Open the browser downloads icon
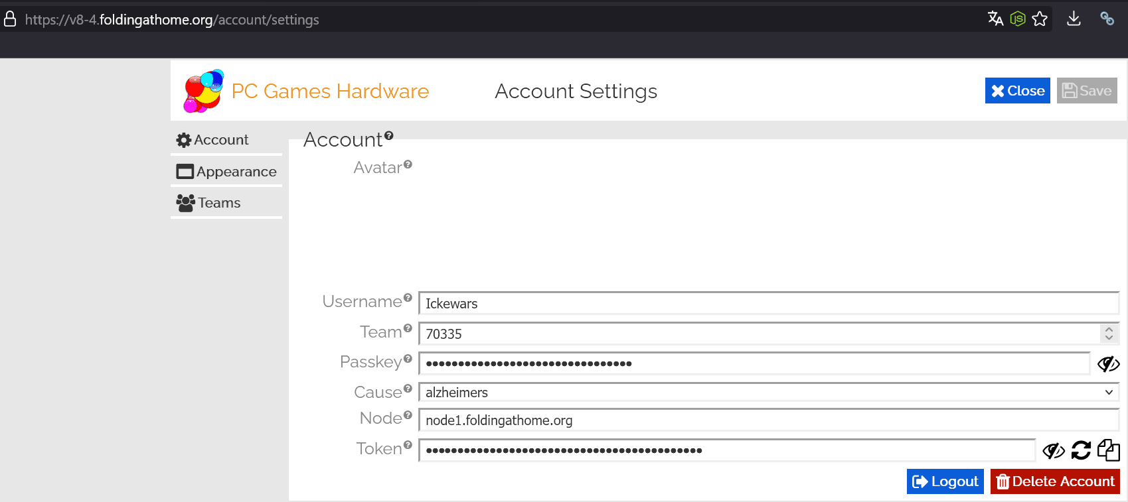This screenshot has width=1128, height=502. point(1074,19)
